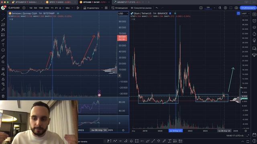Open the object tree layers icon

point(254,27)
